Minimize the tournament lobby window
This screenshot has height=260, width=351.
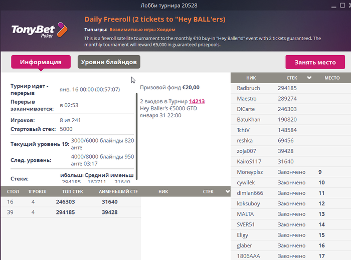tap(334, 6)
